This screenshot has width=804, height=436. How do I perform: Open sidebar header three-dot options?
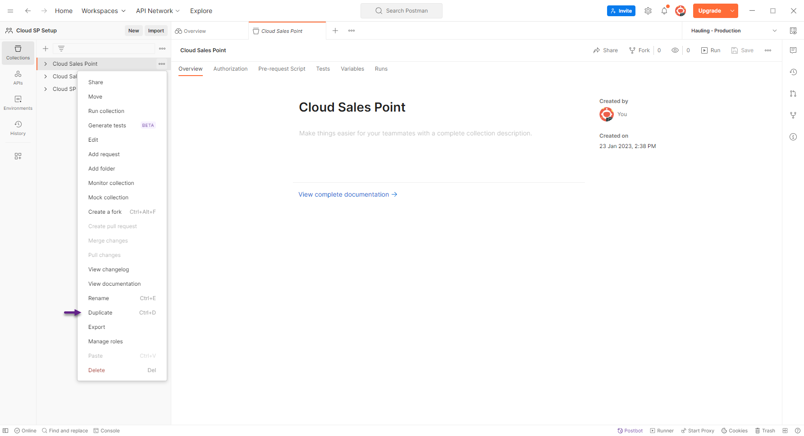(x=162, y=49)
